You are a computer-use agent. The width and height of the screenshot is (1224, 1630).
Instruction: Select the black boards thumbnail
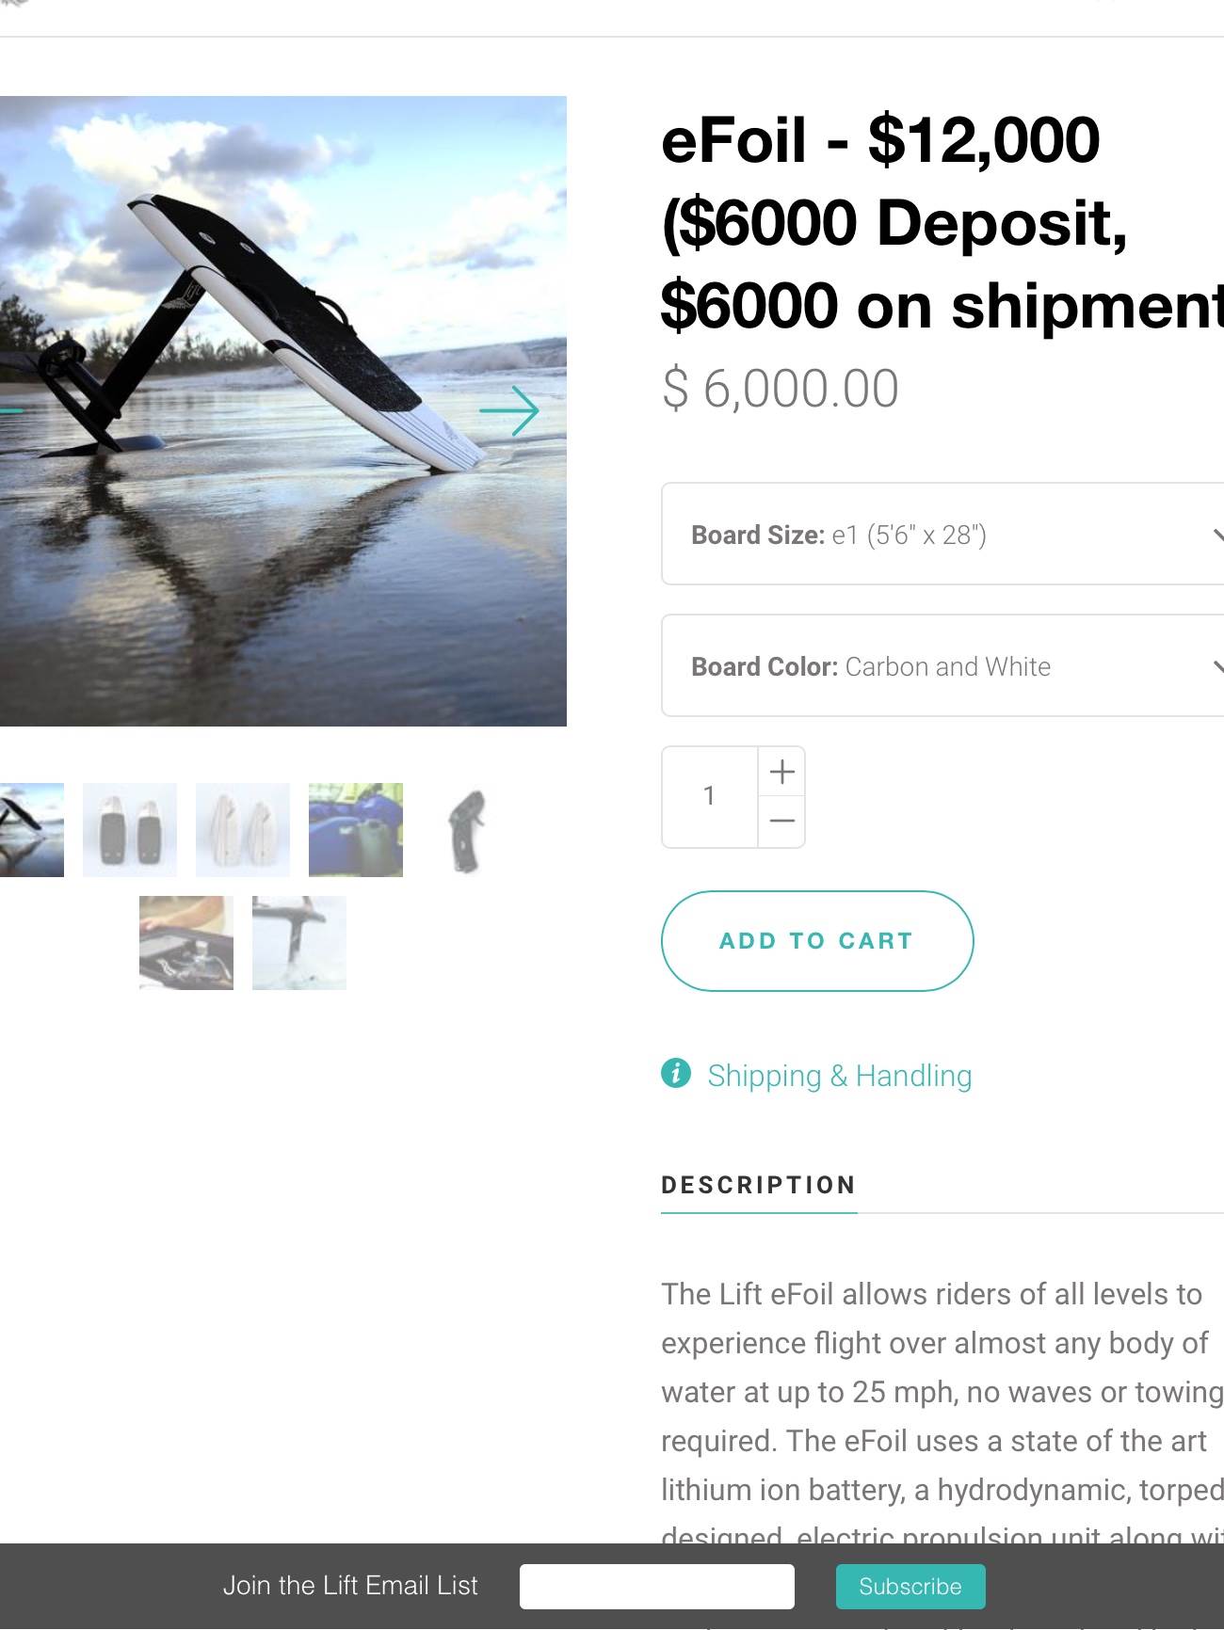(x=130, y=830)
